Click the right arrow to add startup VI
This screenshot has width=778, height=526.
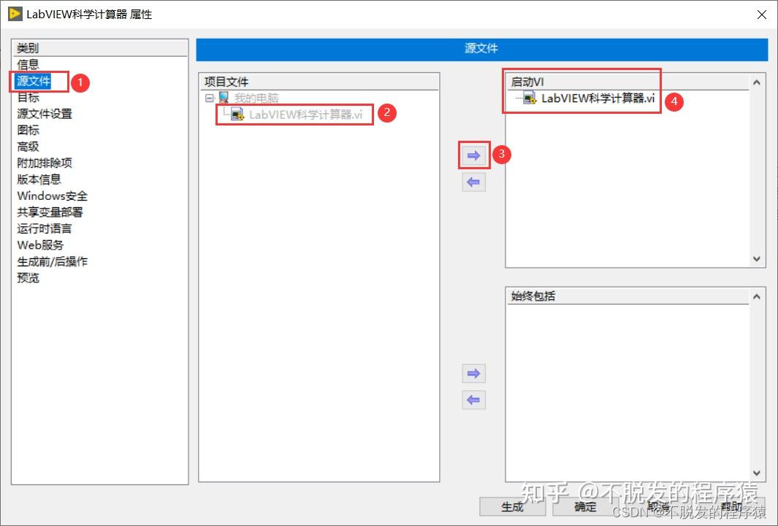pyautogui.click(x=473, y=155)
